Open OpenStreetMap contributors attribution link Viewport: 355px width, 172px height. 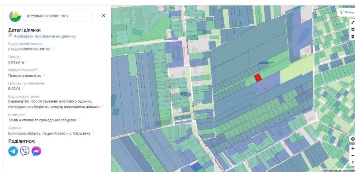338,171
